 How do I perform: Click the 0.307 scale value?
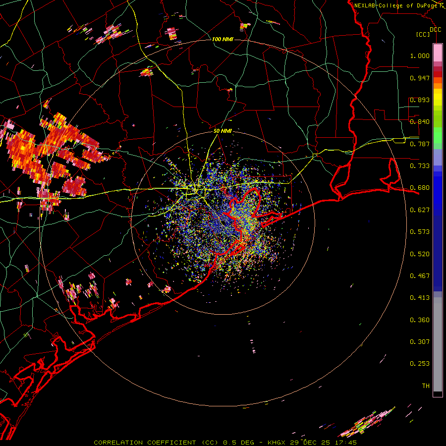[420, 342]
